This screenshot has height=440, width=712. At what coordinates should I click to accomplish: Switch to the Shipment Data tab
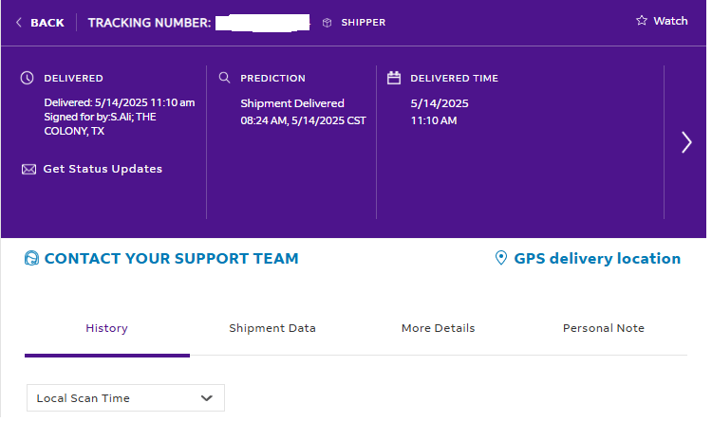[272, 328]
